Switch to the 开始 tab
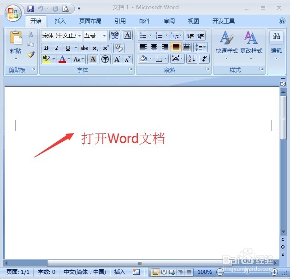290x279 pixels. 36,21
